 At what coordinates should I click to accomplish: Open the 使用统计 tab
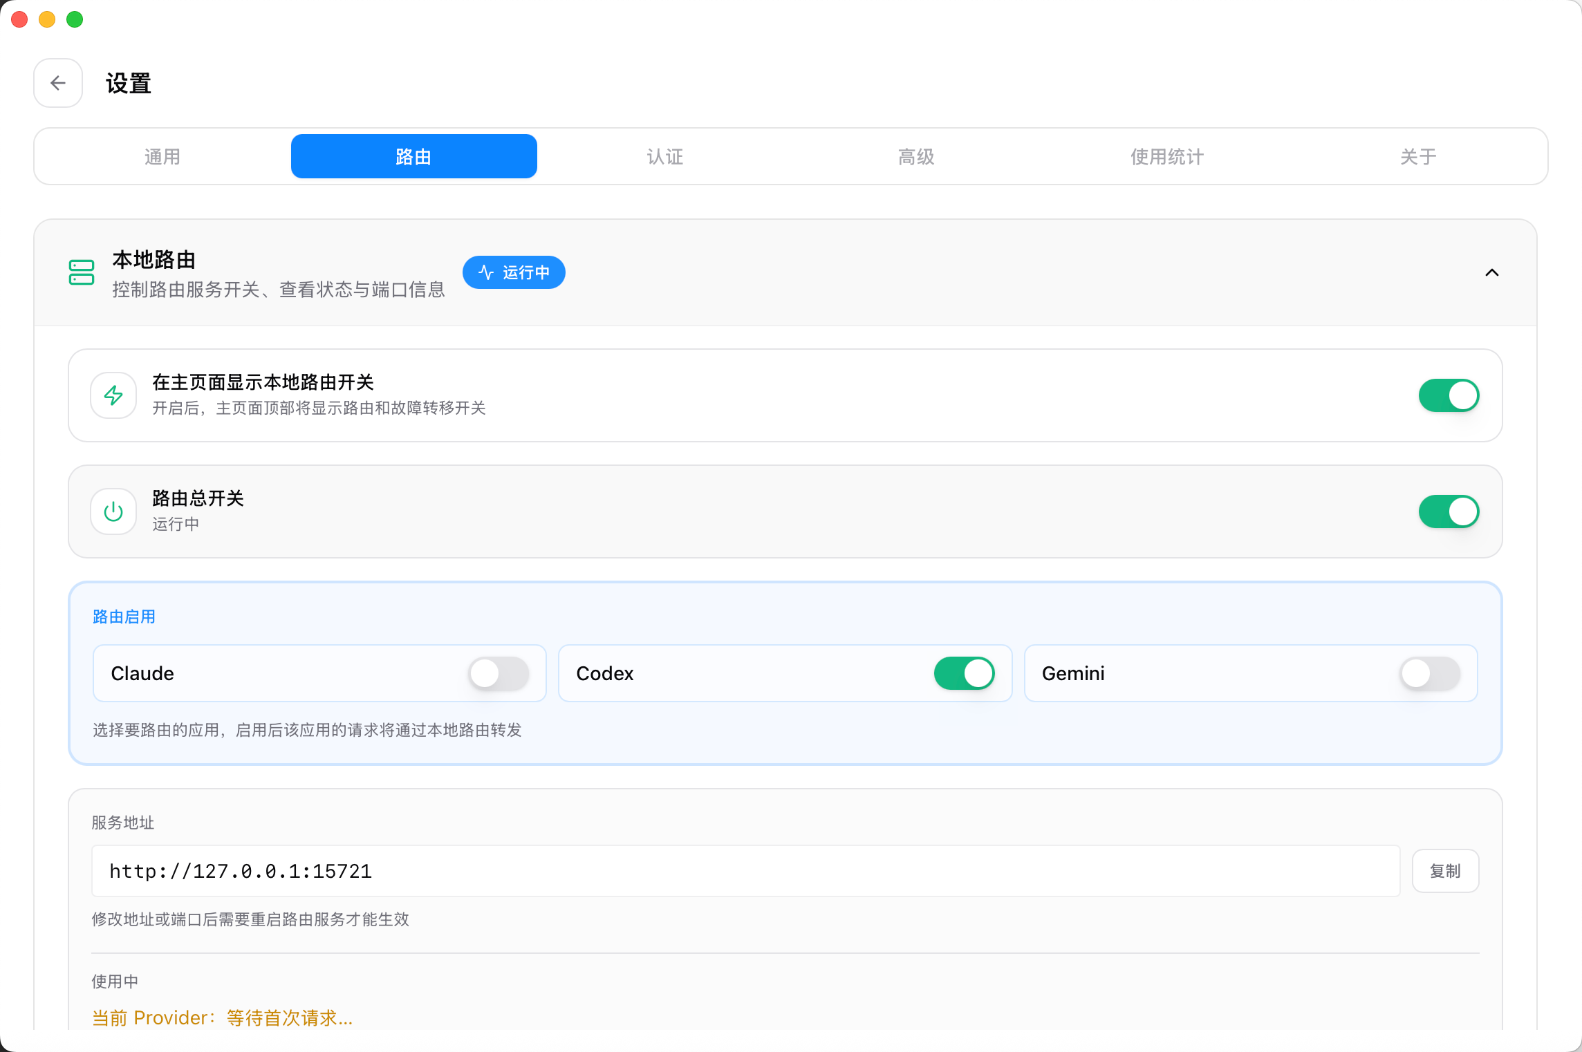tap(1167, 157)
